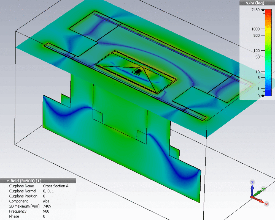Click the small black chip at the model center
This screenshot has width=275, height=220.
138,71
